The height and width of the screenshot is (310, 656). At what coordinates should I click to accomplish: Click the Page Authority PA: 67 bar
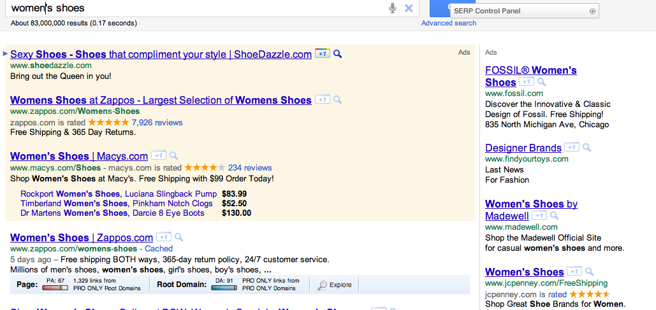[55, 288]
